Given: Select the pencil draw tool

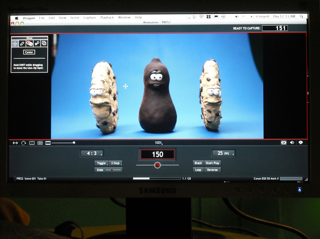Looking at the screenshot, I should (x=22, y=43).
